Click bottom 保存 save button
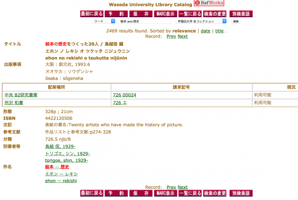This screenshot has width=298, height=200. pyautogui.click(x=141, y=193)
